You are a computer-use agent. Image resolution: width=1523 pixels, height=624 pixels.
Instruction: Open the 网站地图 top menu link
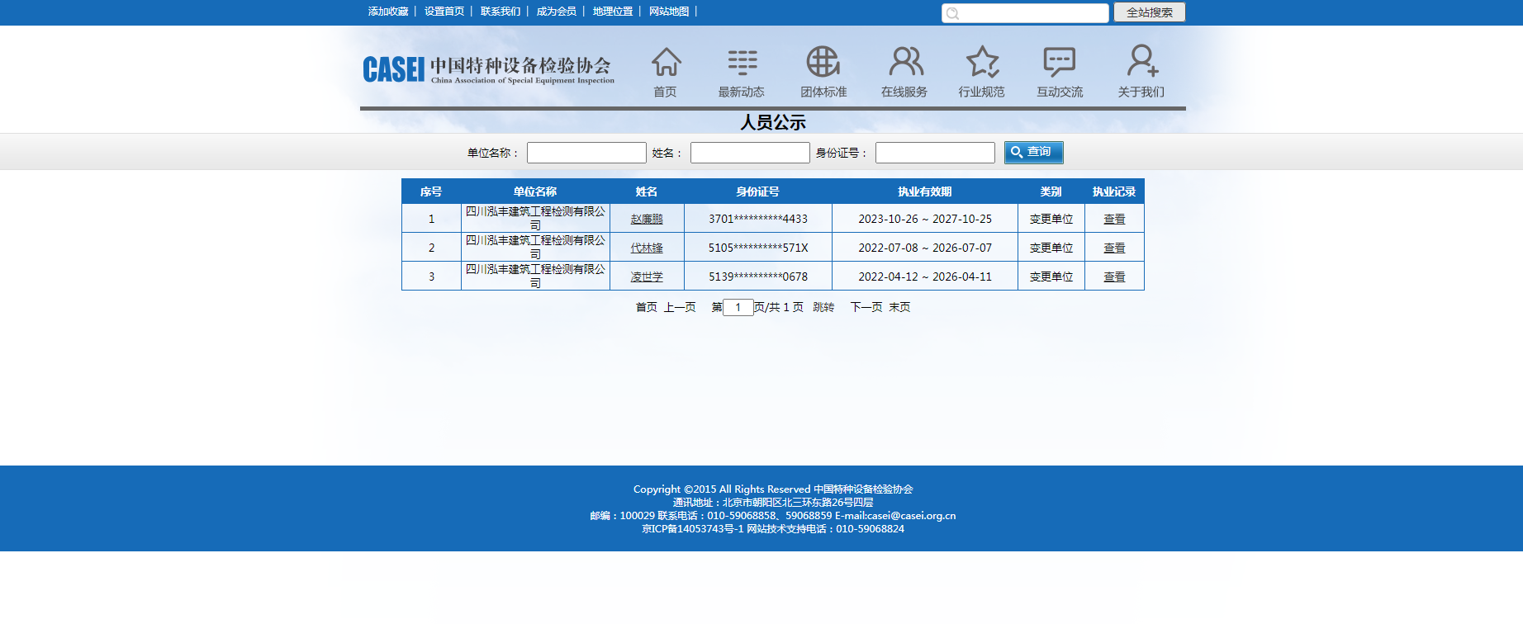click(x=669, y=12)
